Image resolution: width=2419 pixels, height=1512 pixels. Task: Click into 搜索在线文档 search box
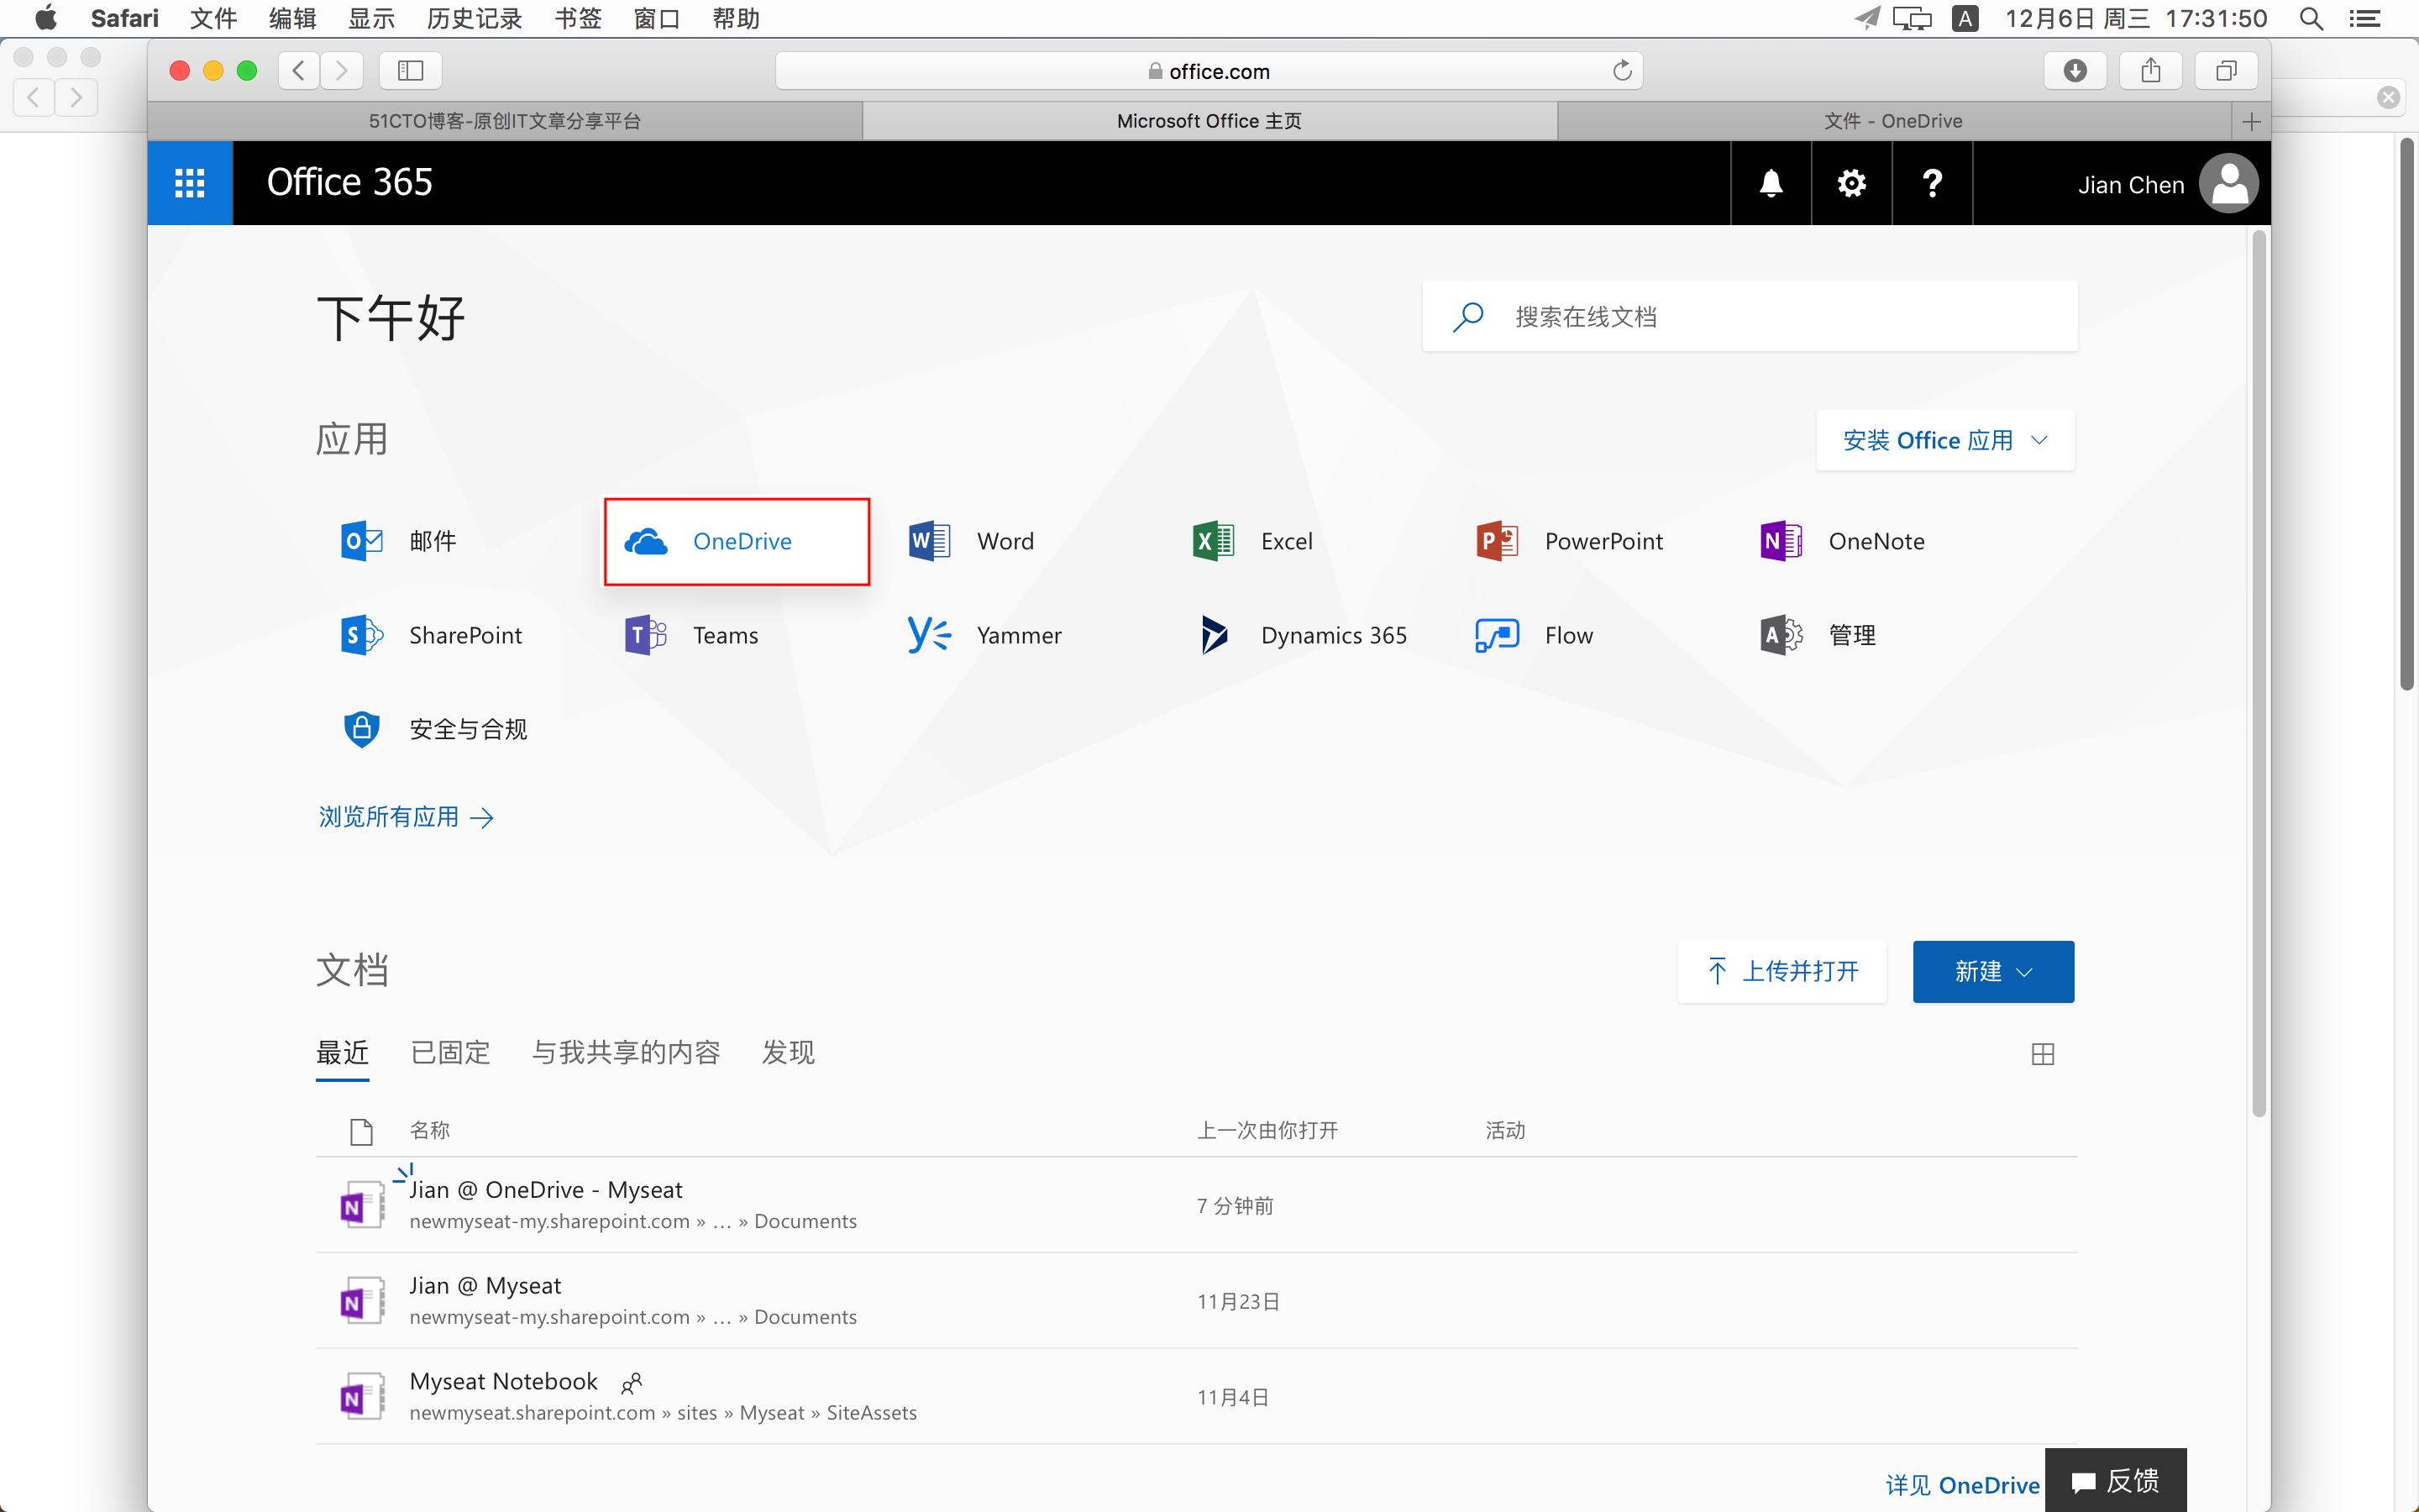pyautogui.click(x=1750, y=317)
